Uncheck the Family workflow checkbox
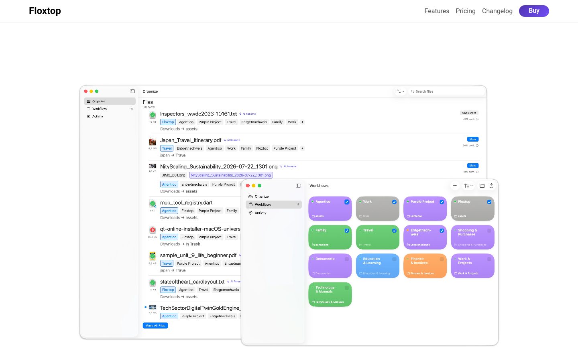The width and height of the screenshot is (578, 361). coord(347,231)
